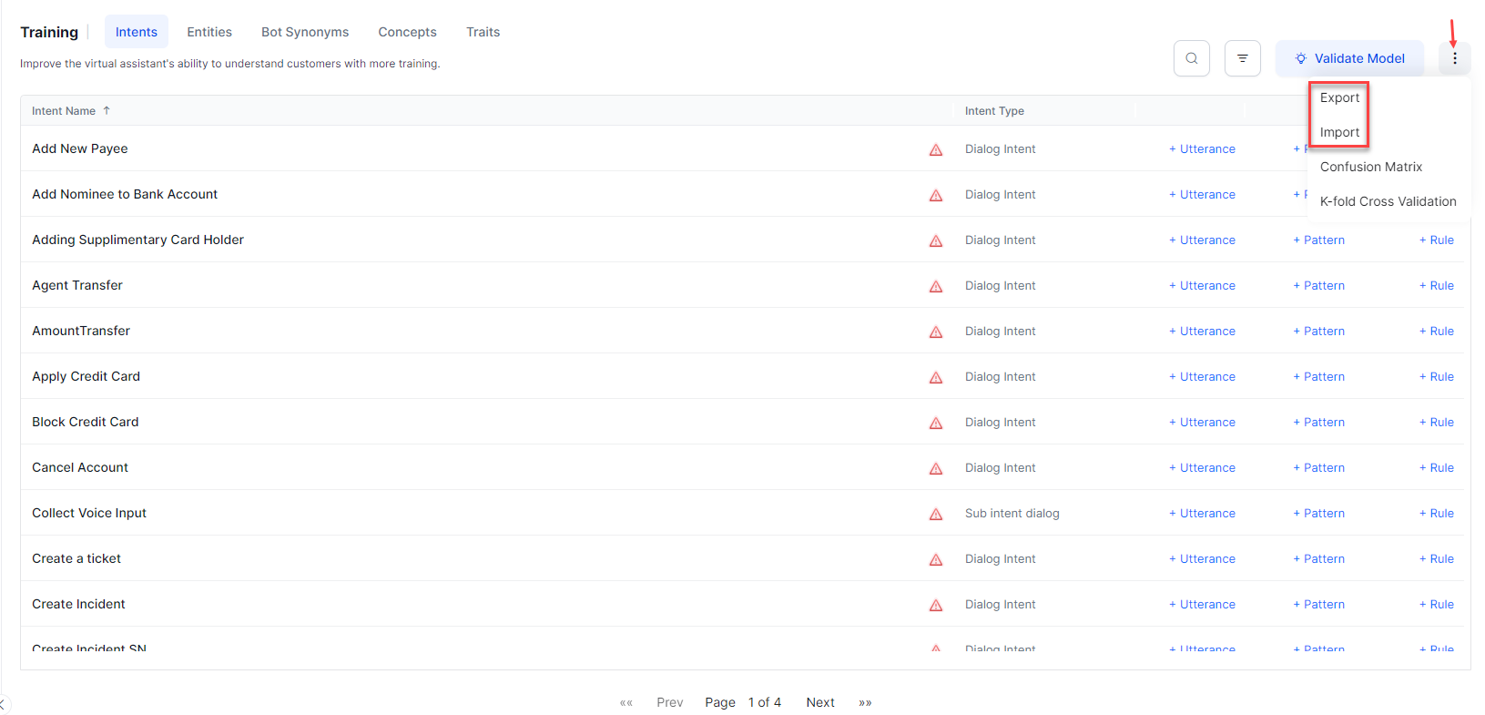
Task: Choose Import in the options menu
Action: 1339,133
